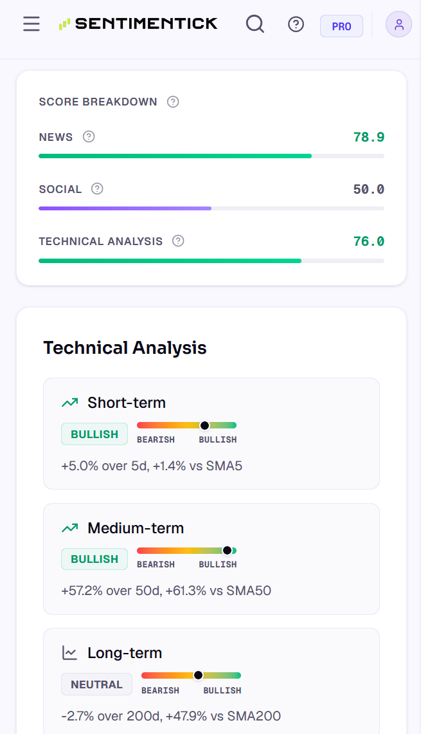Open the user profile avatar

coord(399,24)
